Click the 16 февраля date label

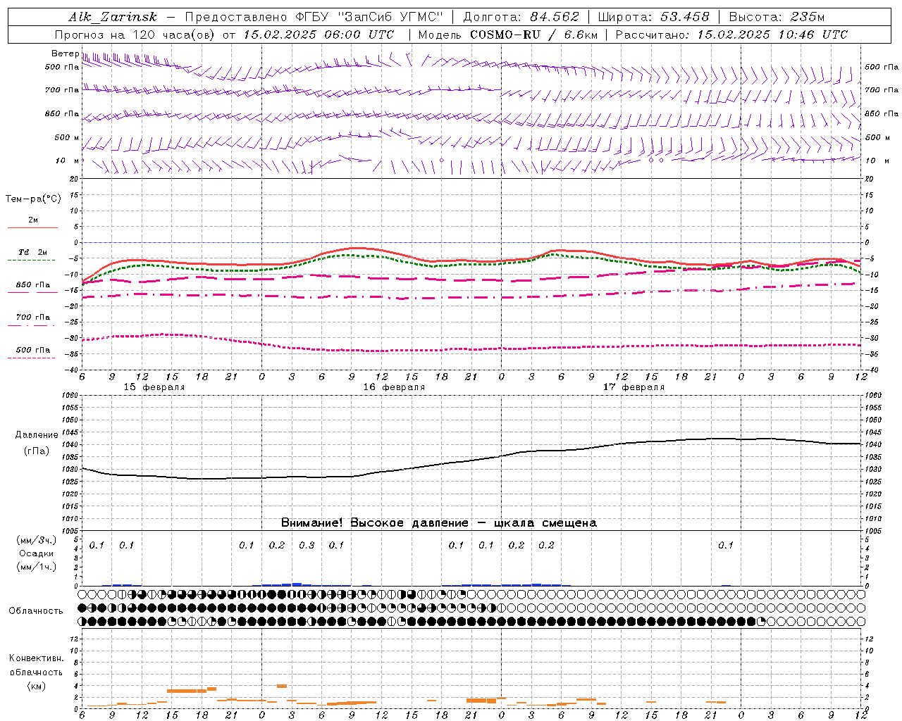[394, 387]
